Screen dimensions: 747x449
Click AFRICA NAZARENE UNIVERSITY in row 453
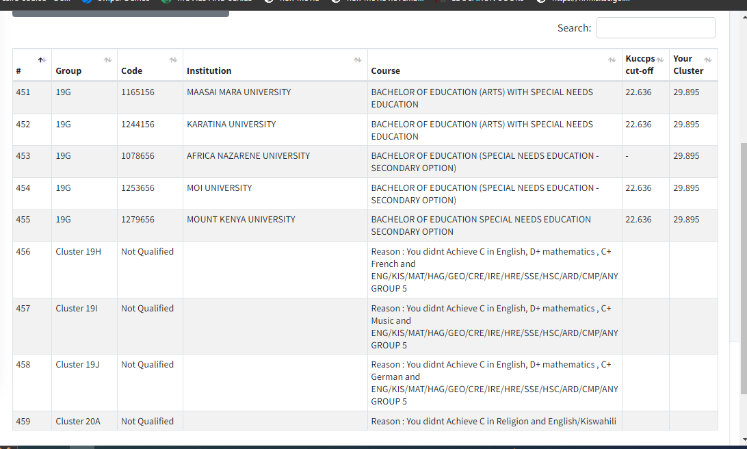pos(248,156)
